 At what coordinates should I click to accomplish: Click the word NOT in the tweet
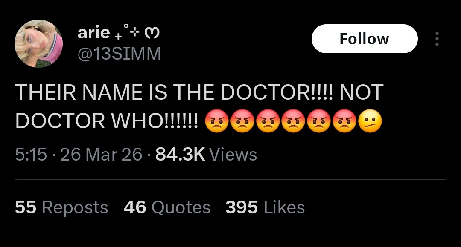[361, 93]
